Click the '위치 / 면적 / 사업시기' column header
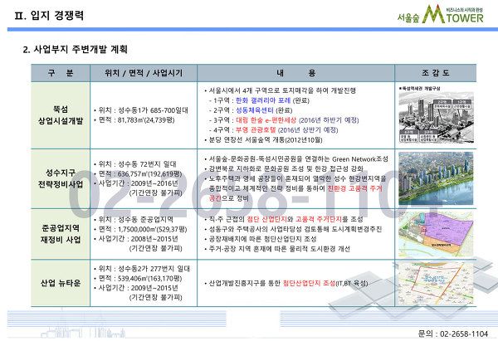Screen dimensions: 498x341 click(144, 73)
